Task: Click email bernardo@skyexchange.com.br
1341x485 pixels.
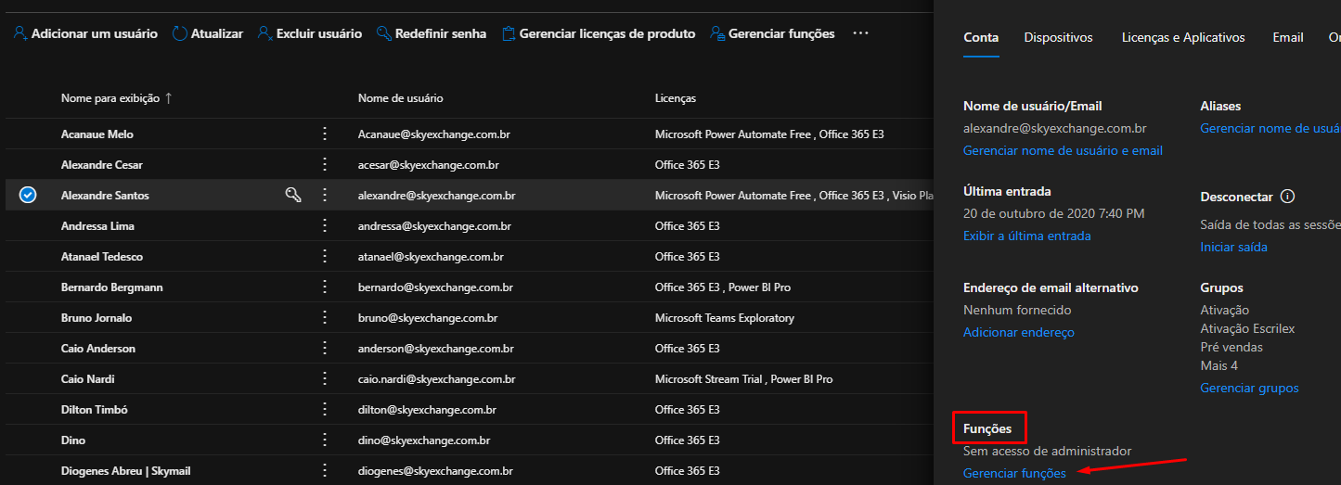Action: [434, 287]
